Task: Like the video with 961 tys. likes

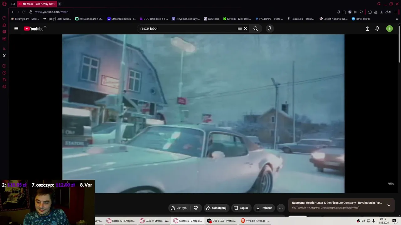Action: tap(179, 208)
